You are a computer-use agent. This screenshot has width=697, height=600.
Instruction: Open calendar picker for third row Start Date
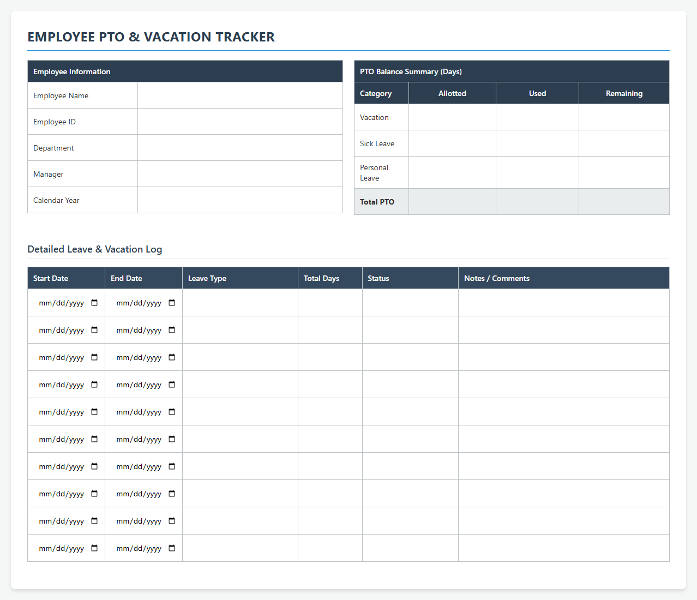click(94, 357)
